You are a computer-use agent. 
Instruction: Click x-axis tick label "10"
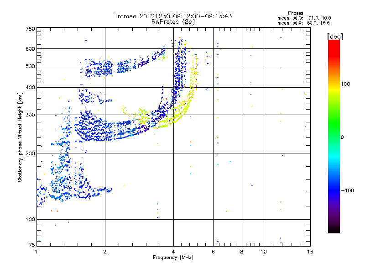[x=264, y=252]
